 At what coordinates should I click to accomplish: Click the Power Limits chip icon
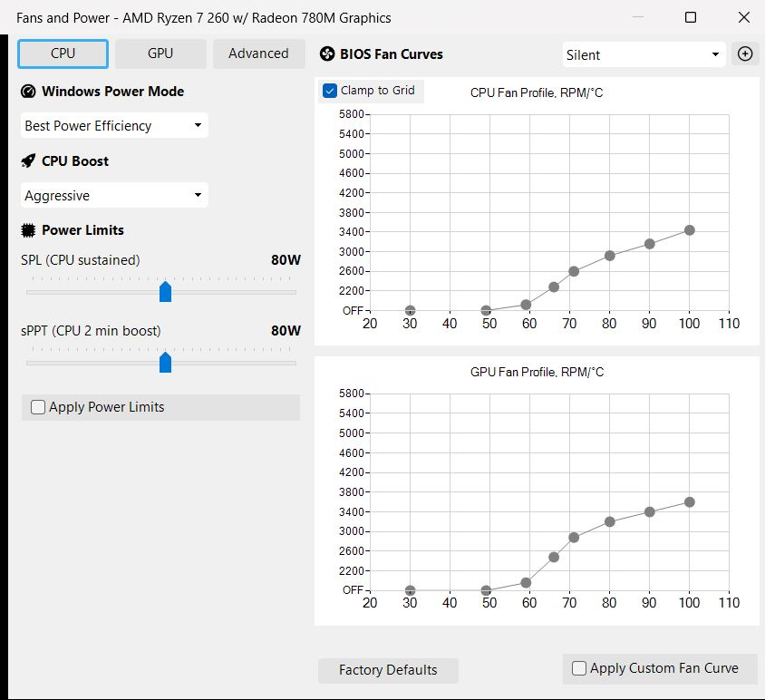pos(28,230)
